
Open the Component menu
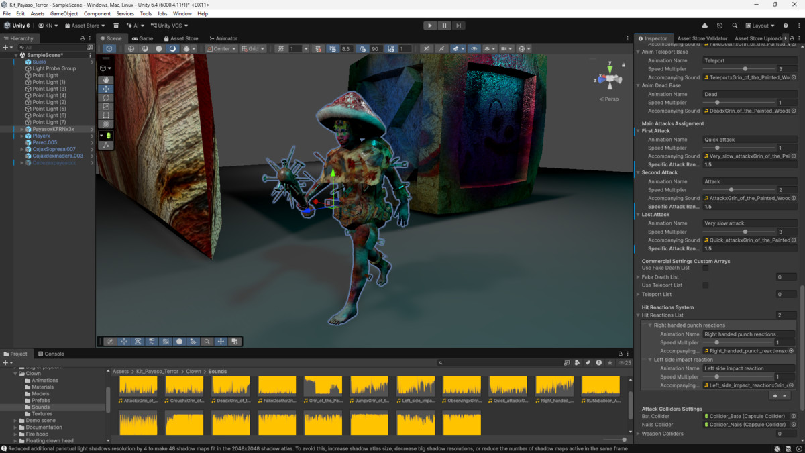[x=97, y=13]
